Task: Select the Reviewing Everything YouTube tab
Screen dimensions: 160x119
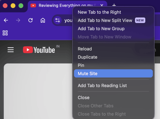Action: tap(64, 6)
